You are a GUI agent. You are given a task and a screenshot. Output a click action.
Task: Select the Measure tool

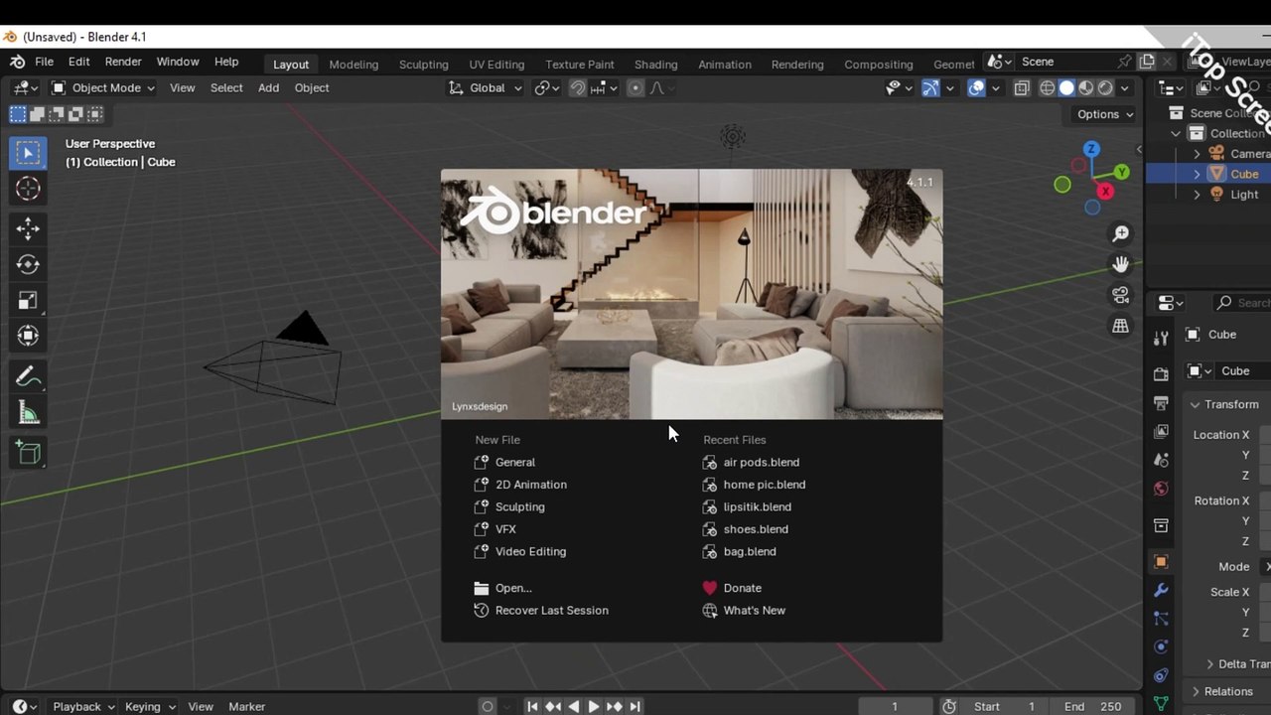(x=28, y=413)
